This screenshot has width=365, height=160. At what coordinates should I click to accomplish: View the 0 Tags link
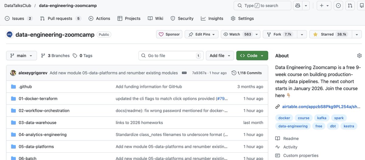click(x=82, y=56)
